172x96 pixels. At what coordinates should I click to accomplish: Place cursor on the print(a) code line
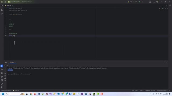pyautogui.click(x=12, y=36)
